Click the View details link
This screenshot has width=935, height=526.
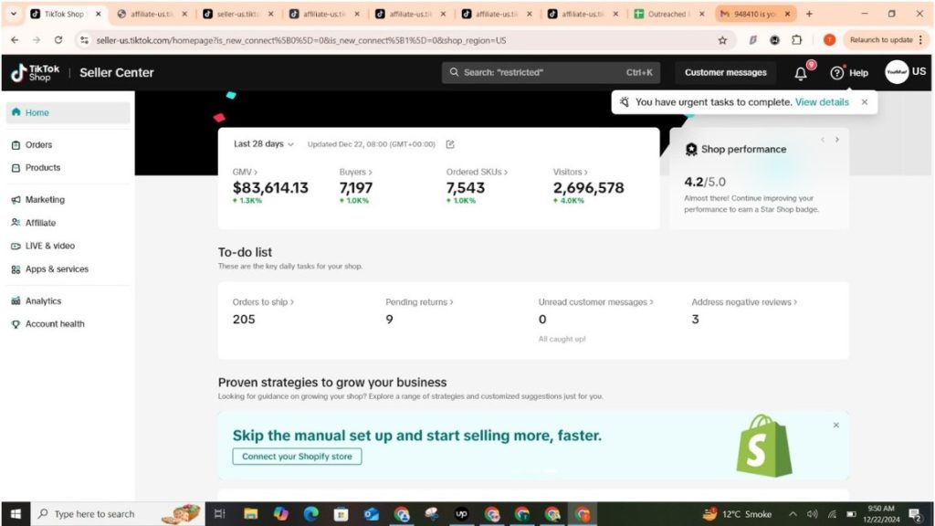click(x=822, y=102)
